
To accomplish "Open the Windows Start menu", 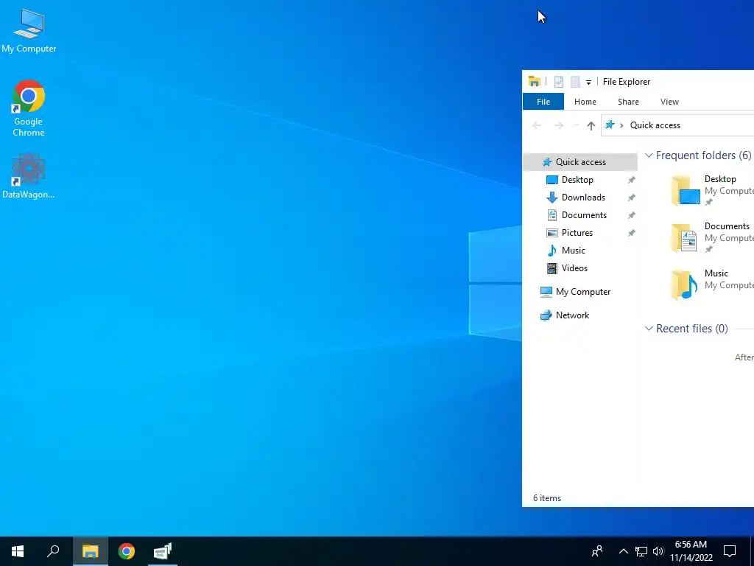I will [18, 551].
